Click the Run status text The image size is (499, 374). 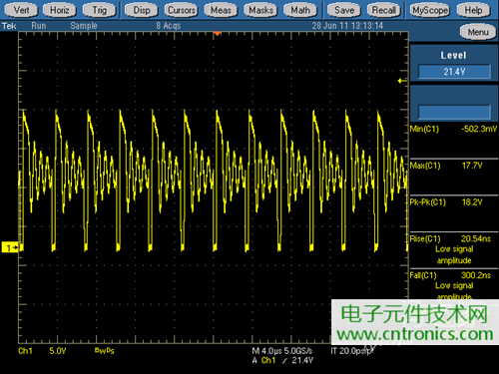tap(39, 26)
